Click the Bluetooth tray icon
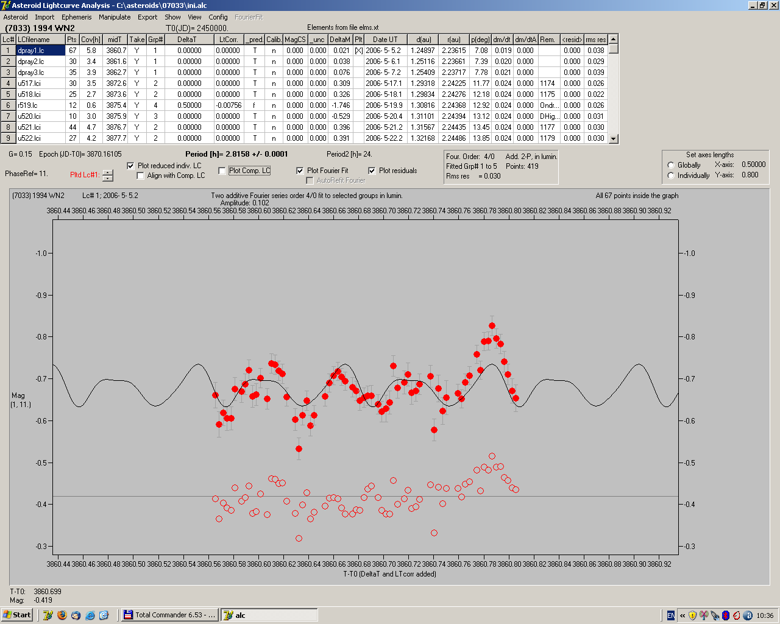The width and height of the screenshot is (780, 624). [x=726, y=615]
